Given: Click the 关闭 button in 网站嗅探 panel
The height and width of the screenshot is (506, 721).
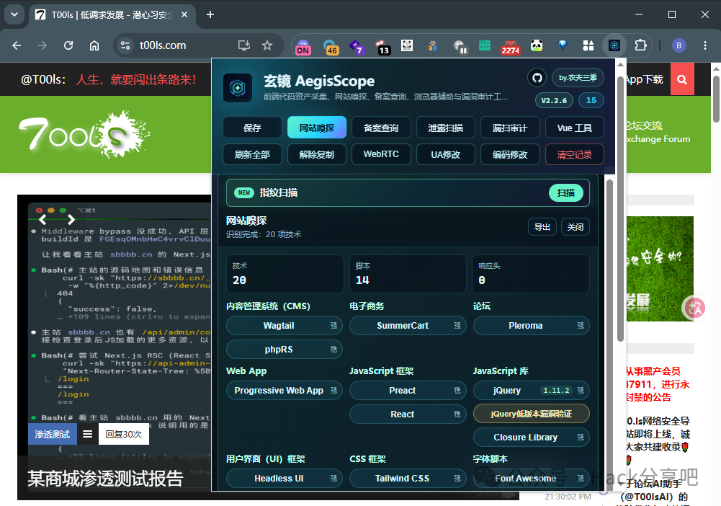Looking at the screenshot, I should pyautogui.click(x=576, y=227).
